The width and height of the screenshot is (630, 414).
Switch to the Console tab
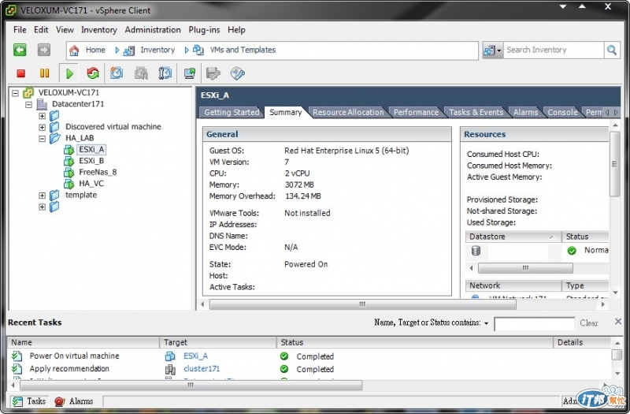coord(562,112)
